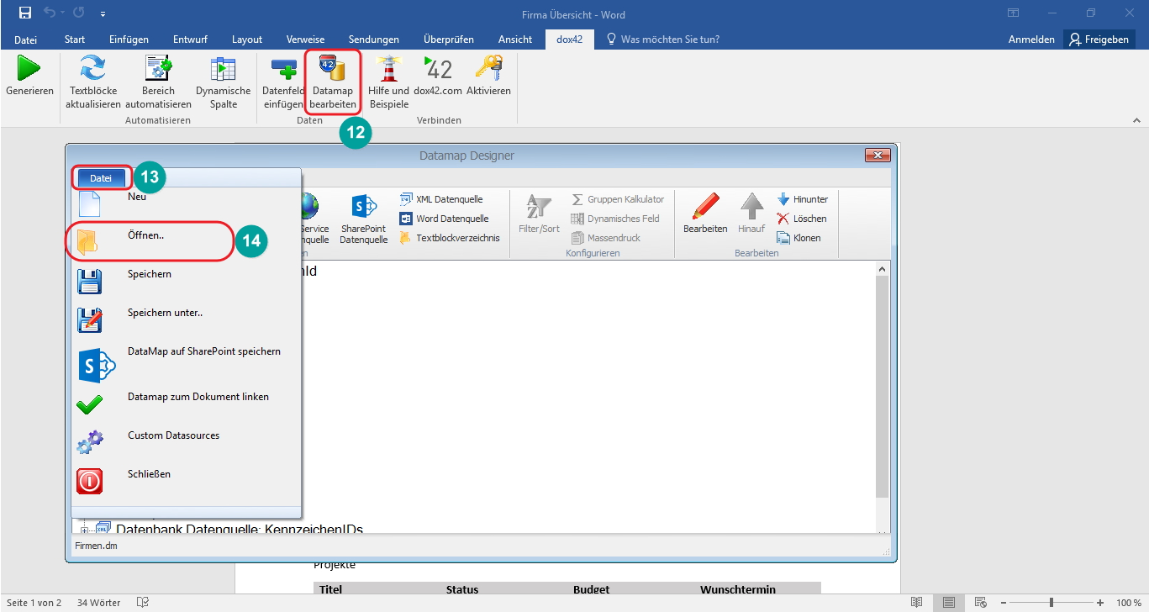Viewport: 1149px width, 612px height.
Task: Click Dynamisches Feld in Datamap Designer
Action: coord(615,219)
